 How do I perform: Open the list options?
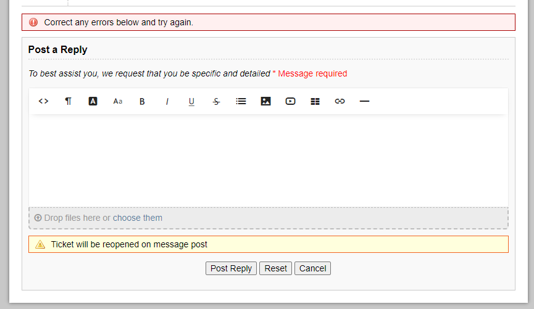coord(241,101)
